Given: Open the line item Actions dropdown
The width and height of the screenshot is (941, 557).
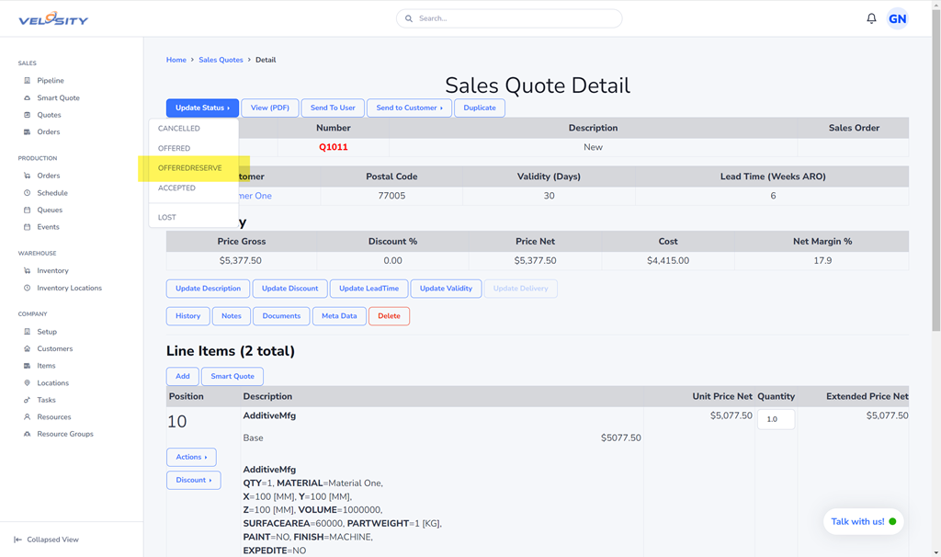Looking at the screenshot, I should click(191, 457).
